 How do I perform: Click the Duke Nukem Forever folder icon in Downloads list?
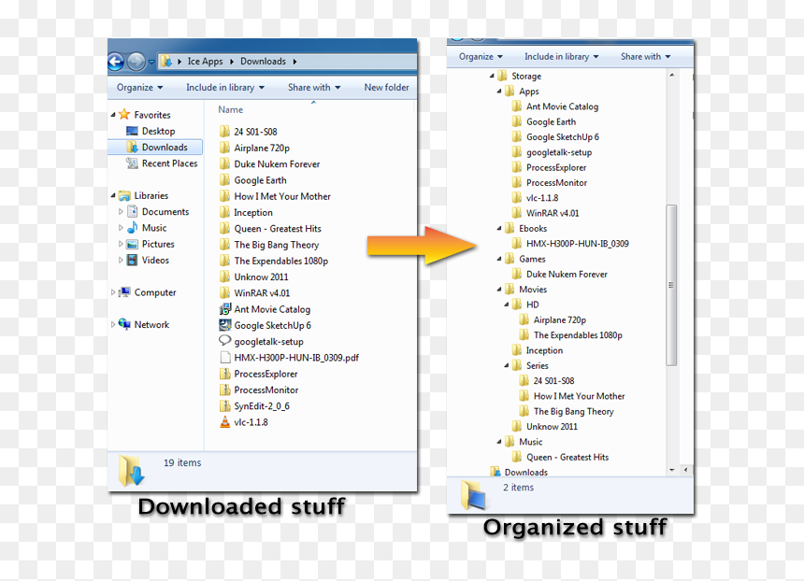click(224, 163)
